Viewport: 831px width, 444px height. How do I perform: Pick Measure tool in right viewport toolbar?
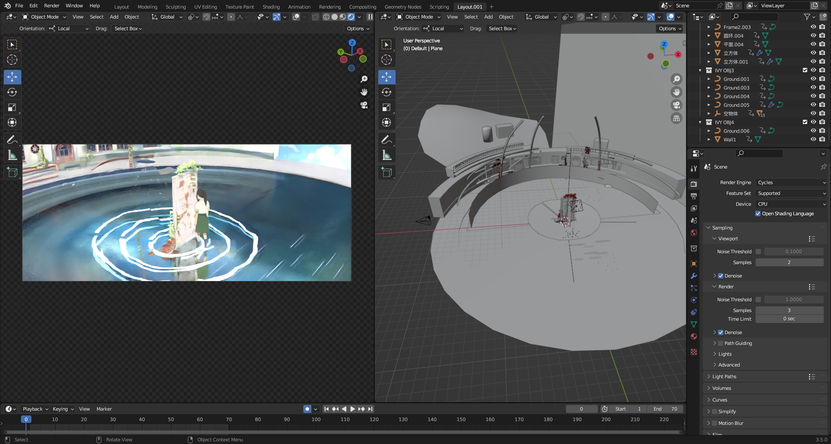tap(387, 155)
